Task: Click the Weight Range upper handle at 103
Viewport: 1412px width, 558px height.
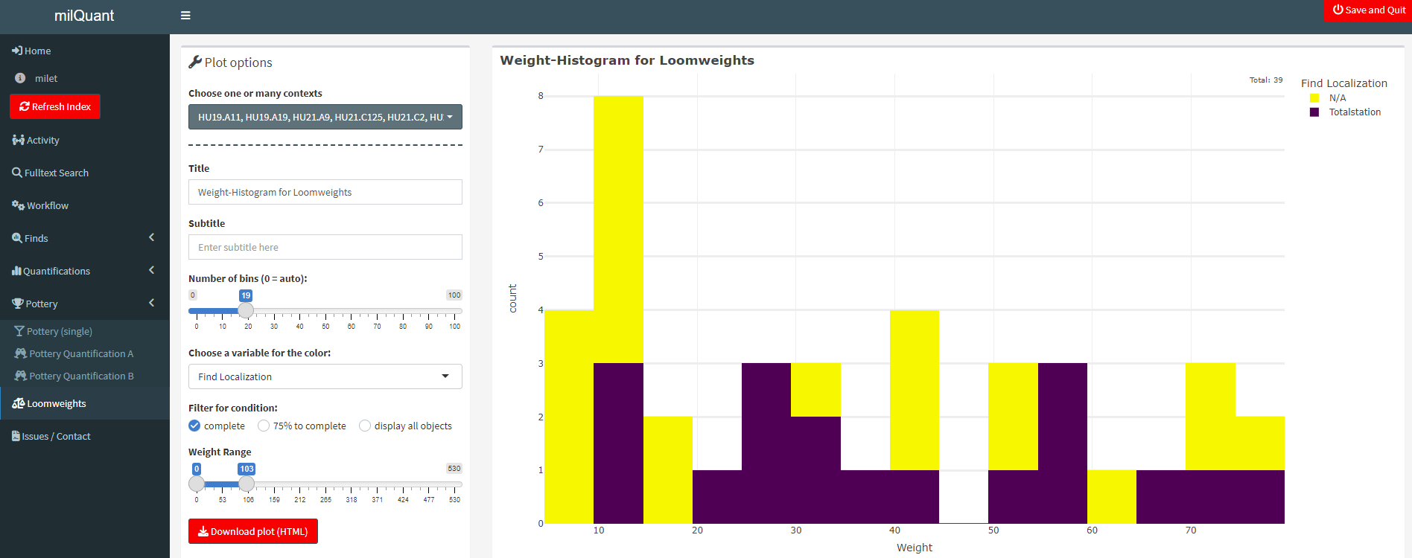Action: click(x=247, y=484)
